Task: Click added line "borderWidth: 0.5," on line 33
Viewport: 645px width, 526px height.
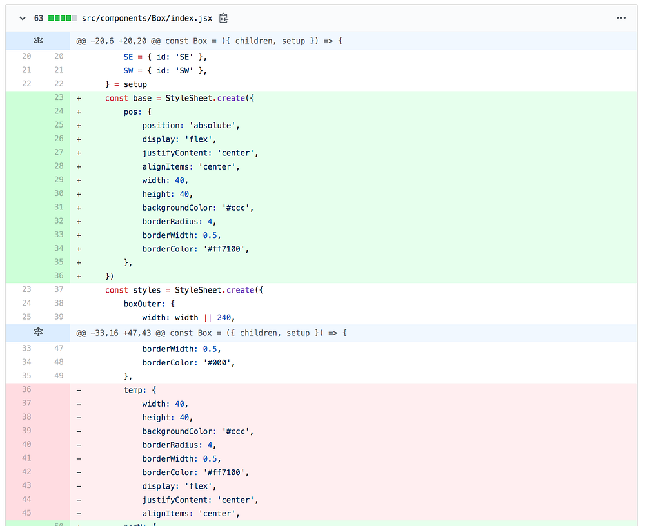Action: click(x=182, y=235)
